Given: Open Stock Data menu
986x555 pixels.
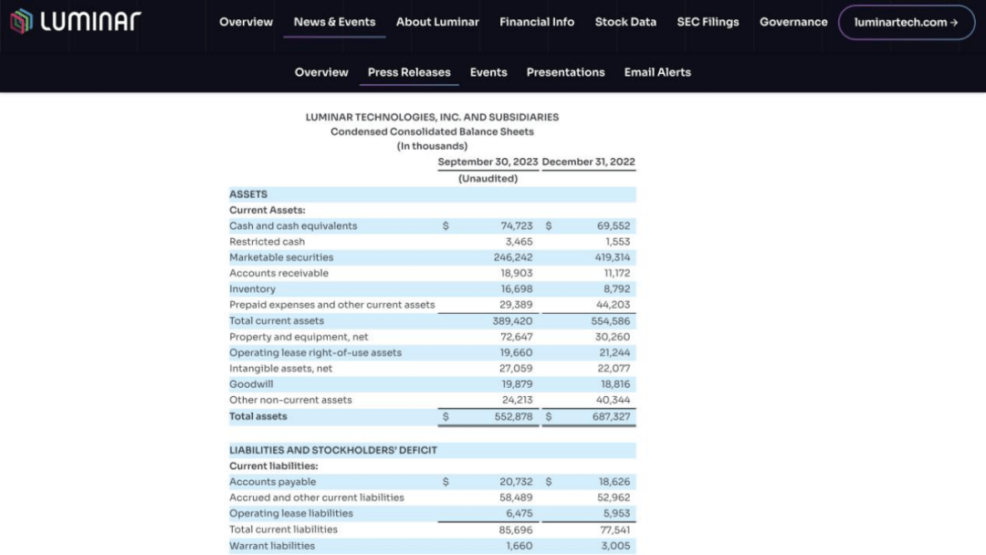Looking at the screenshot, I should tap(625, 22).
